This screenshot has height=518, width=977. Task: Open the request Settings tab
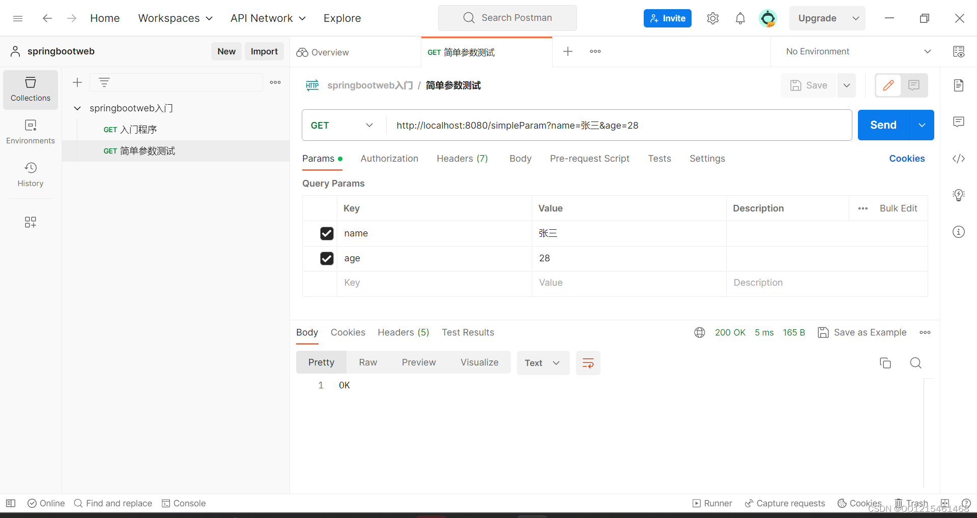pyautogui.click(x=707, y=159)
